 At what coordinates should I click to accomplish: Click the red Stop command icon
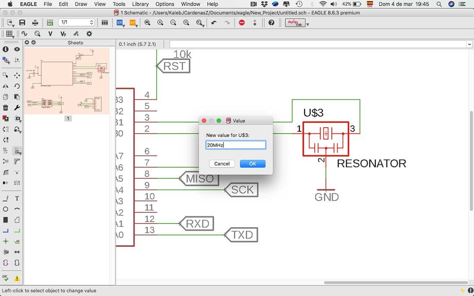coord(242,23)
